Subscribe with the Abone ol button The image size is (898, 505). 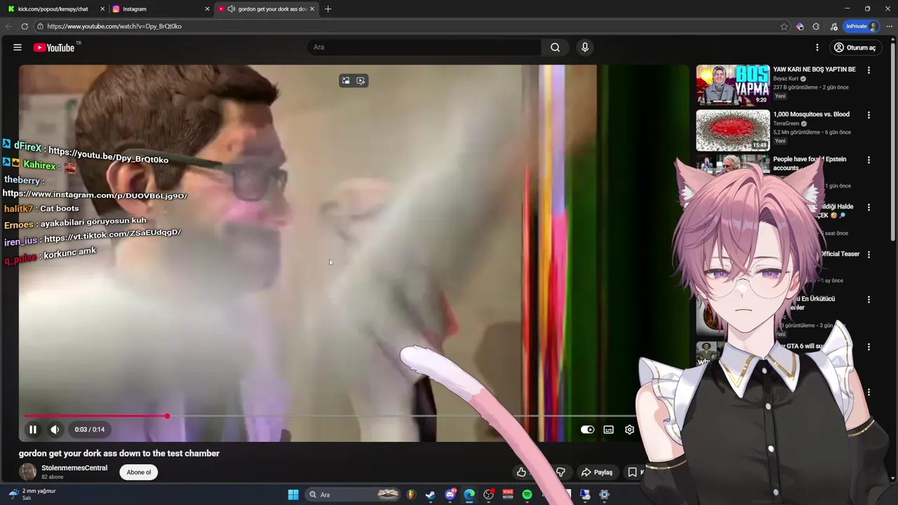coord(139,472)
